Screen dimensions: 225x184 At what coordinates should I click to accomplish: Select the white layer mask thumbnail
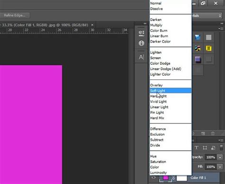click(x=182, y=178)
